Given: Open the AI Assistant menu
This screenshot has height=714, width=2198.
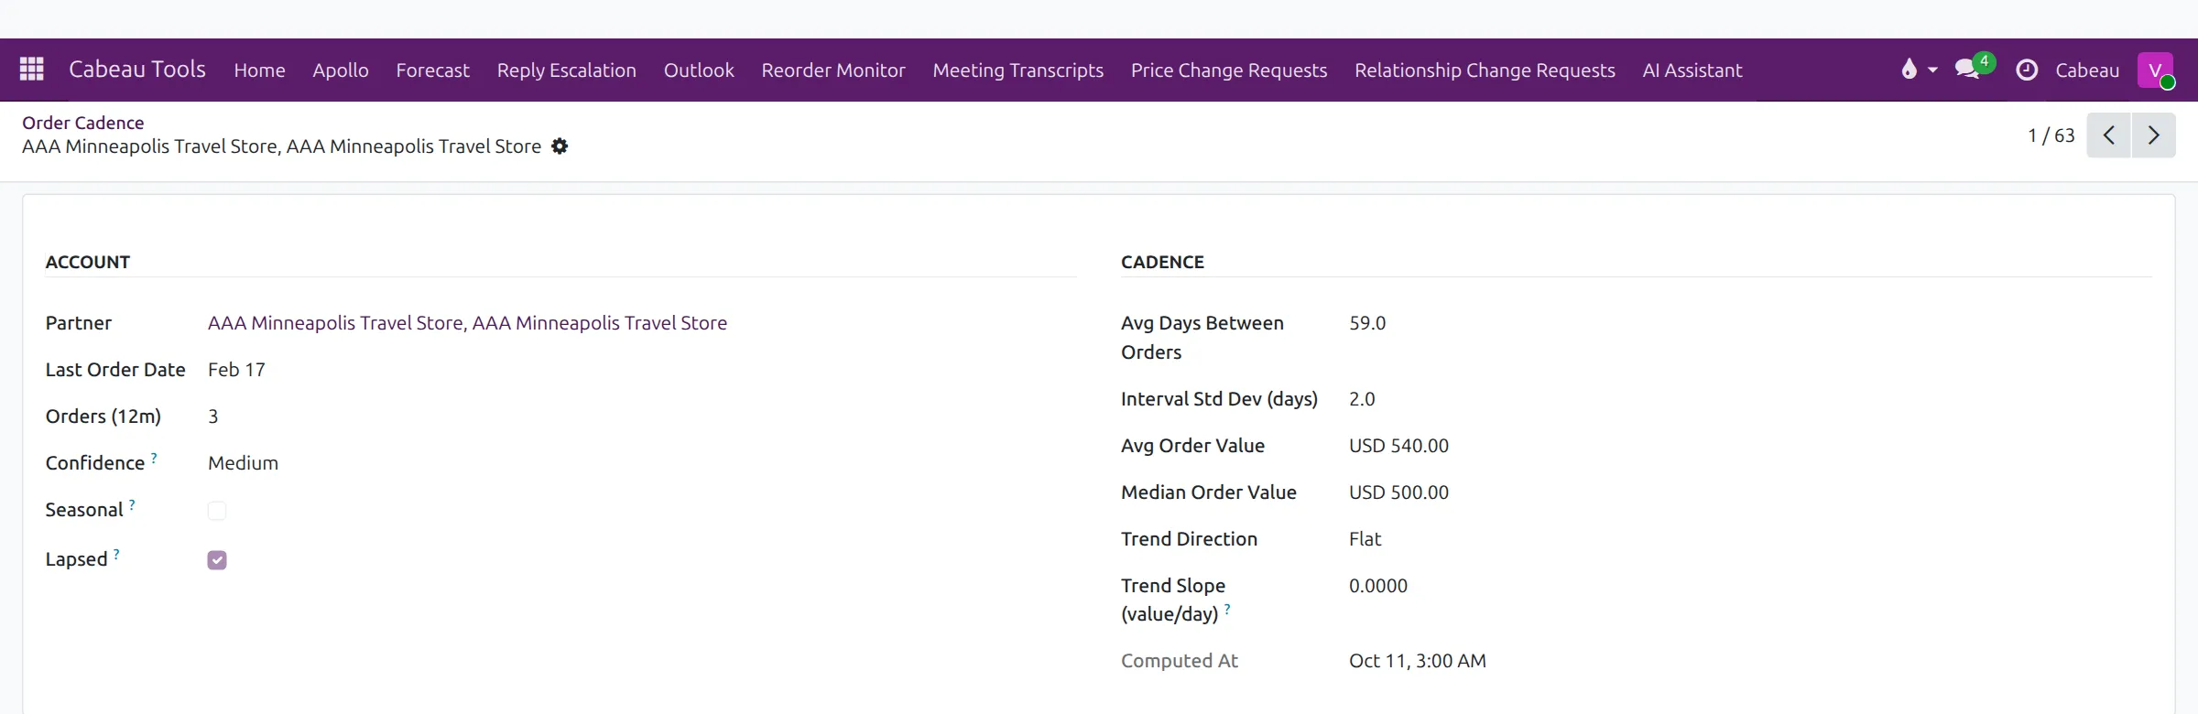Looking at the screenshot, I should click(1692, 70).
